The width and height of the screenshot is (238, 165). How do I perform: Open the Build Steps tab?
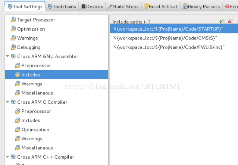click(123, 6)
